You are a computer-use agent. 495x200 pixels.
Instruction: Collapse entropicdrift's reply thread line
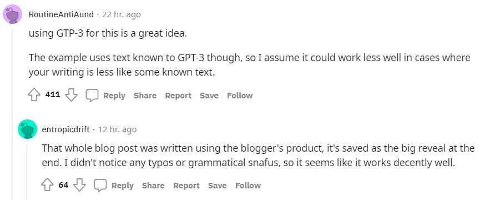[x=27, y=171]
